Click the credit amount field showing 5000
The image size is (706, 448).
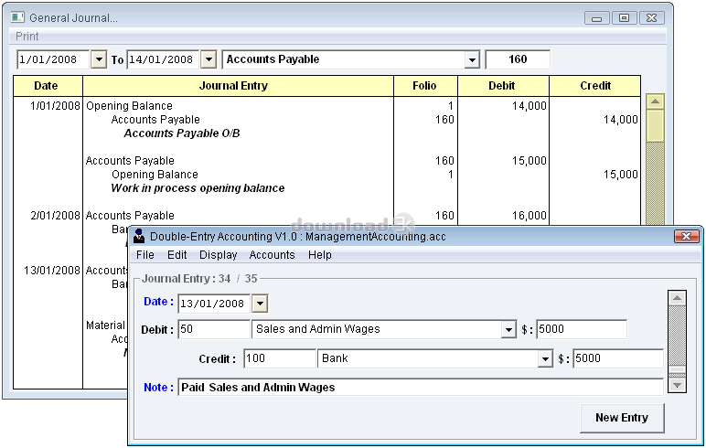tap(617, 359)
